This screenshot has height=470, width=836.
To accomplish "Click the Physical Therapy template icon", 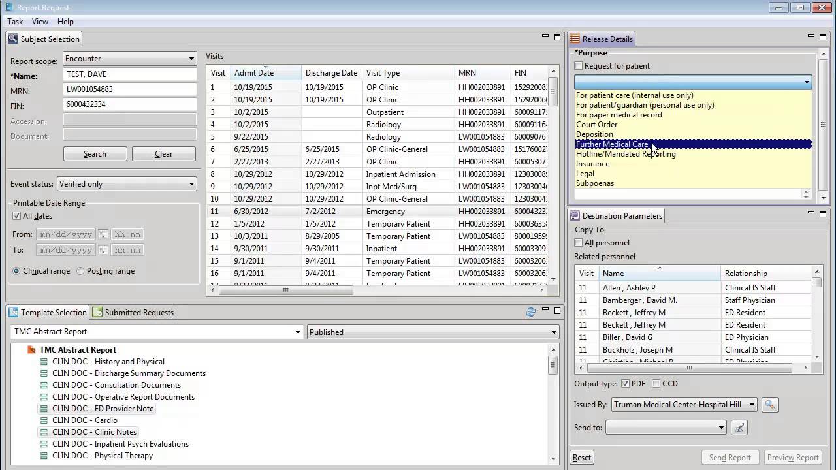I will click(x=44, y=456).
